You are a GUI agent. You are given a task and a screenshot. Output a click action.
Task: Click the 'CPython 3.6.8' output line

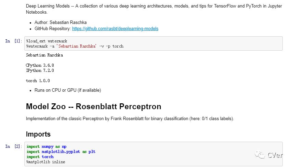click(x=40, y=65)
